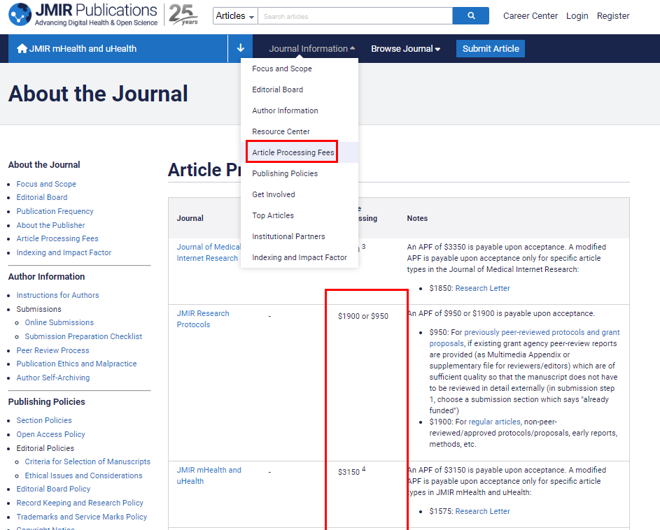Open Trademarks and Service Marks Policy link
660x530 pixels.
click(82, 517)
